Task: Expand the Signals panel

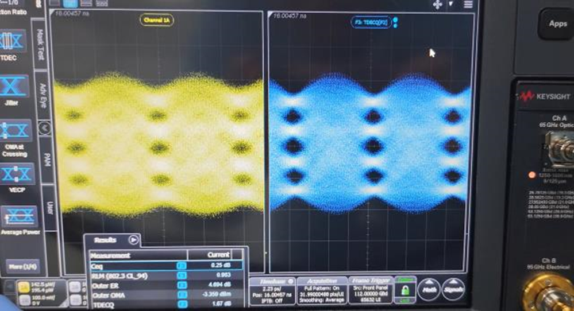Action: (453, 290)
